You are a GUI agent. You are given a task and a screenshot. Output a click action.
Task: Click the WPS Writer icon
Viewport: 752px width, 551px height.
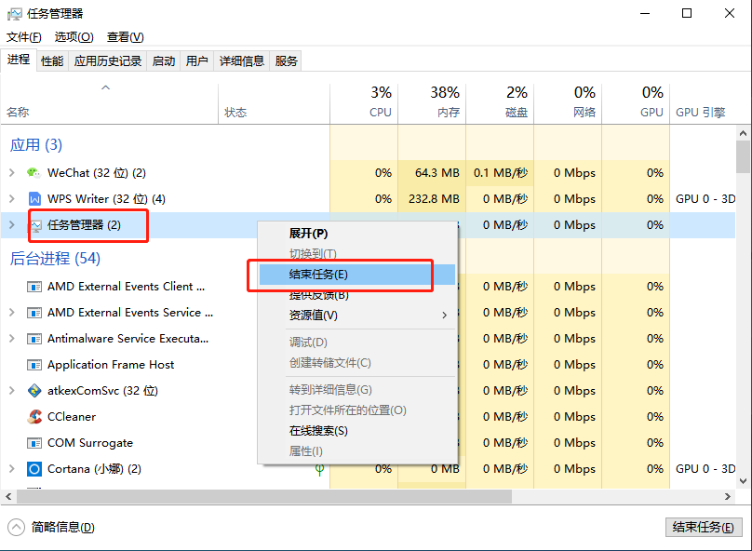point(34,199)
